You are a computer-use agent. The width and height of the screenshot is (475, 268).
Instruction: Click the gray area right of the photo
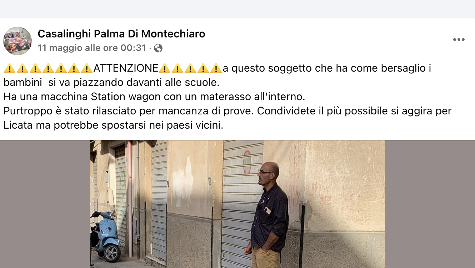click(430, 204)
